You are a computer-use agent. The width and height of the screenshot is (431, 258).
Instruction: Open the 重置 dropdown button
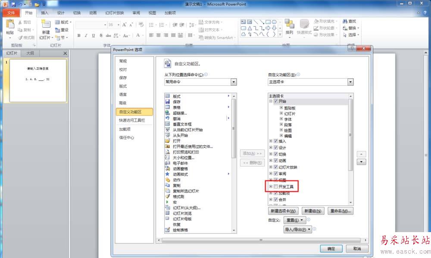click(x=295, y=220)
